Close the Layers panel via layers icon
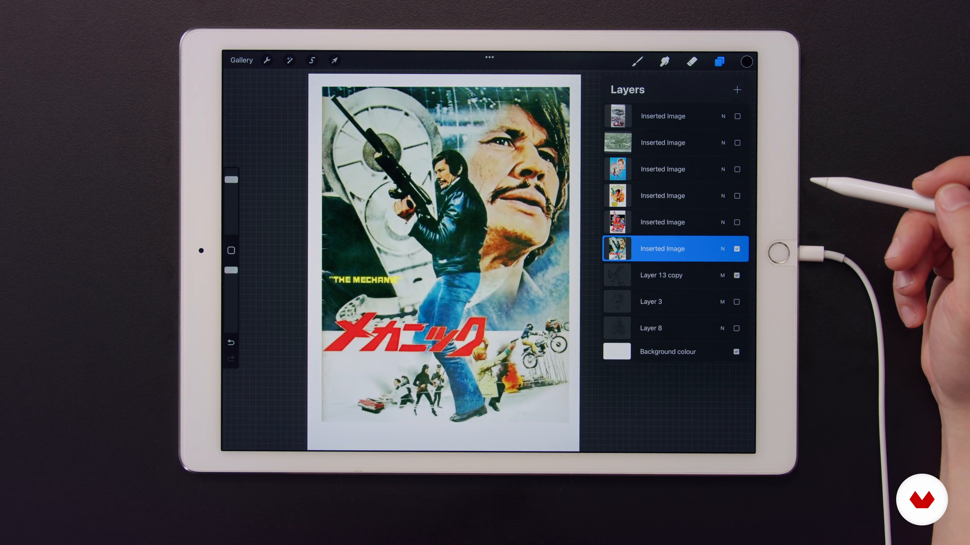The height and width of the screenshot is (545, 970). point(720,61)
